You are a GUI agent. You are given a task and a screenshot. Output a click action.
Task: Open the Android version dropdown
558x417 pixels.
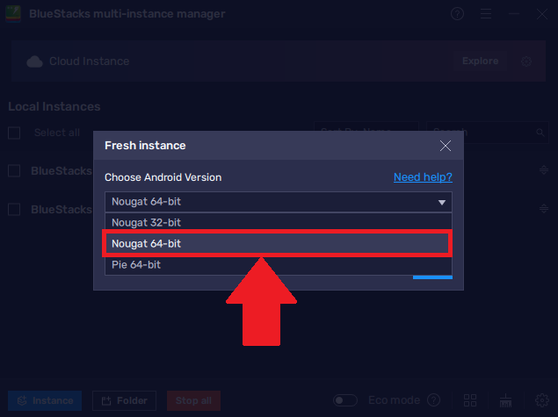pos(279,202)
